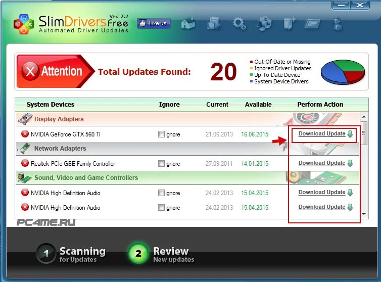
Task: Click the updates count number 20
Action: [223, 71]
